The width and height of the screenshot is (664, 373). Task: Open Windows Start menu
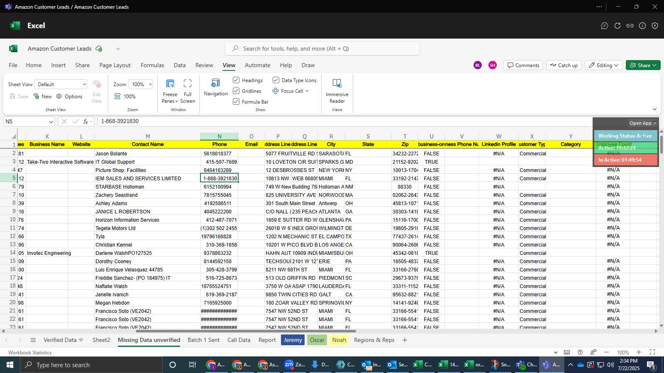click(x=10, y=365)
